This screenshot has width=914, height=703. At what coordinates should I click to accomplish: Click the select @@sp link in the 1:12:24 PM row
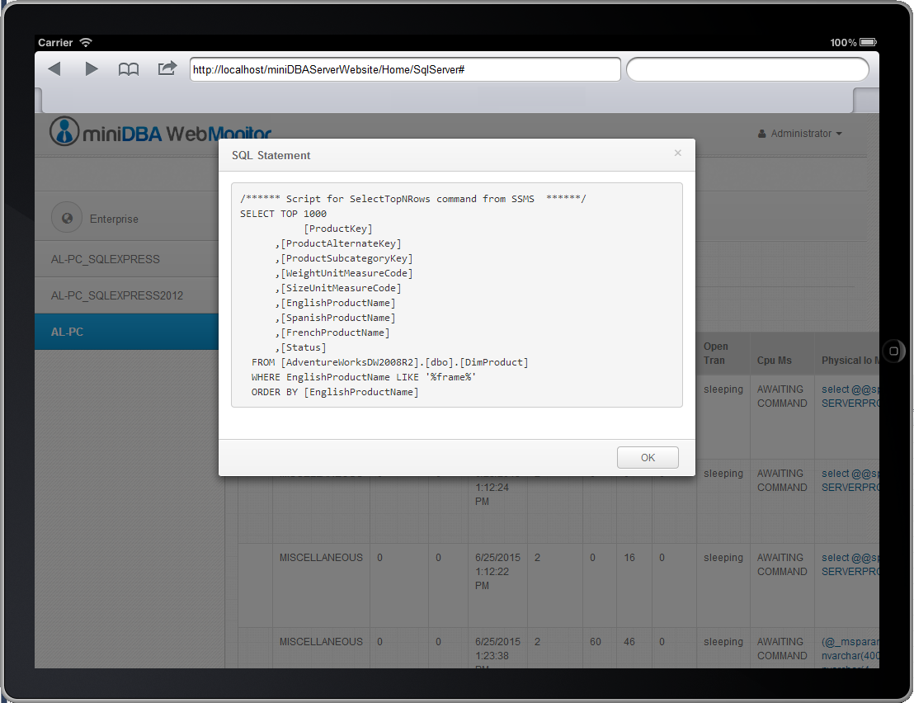(850, 480)
